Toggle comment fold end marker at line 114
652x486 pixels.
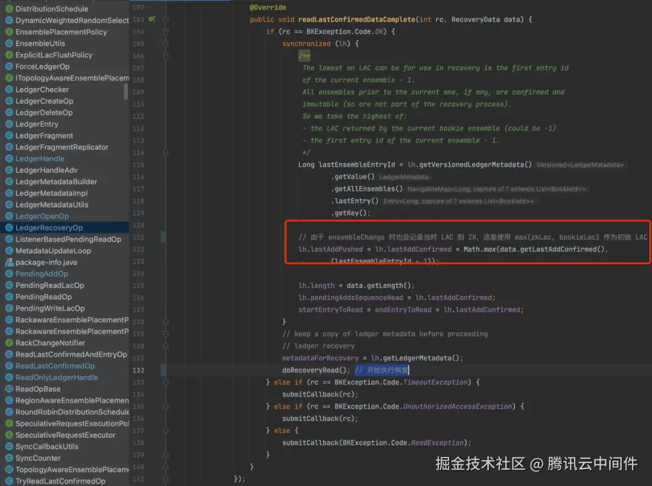(x=165, y=153)
